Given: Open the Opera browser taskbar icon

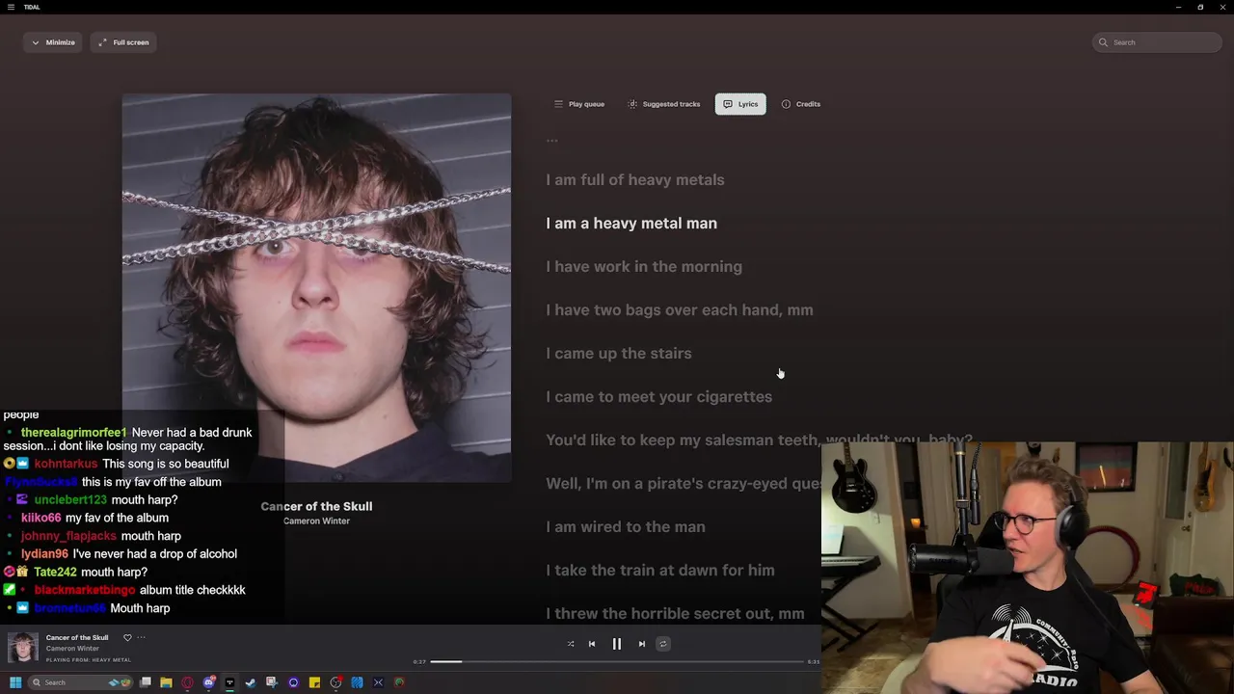Looking at the screenshot, I should pyautogui.click(x=187, y=682).
